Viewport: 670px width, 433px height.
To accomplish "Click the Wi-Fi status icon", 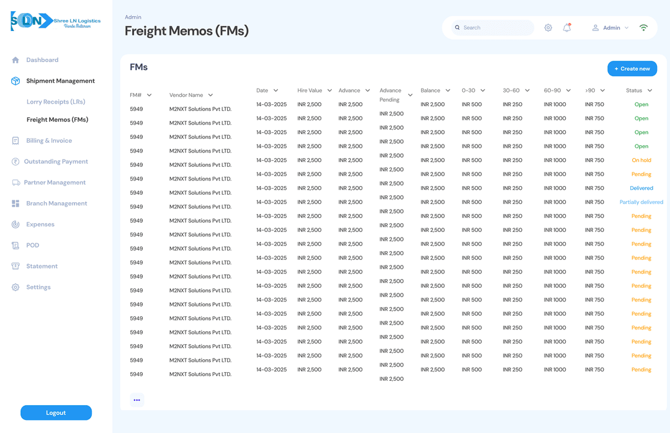I will (x=643, y=28).
